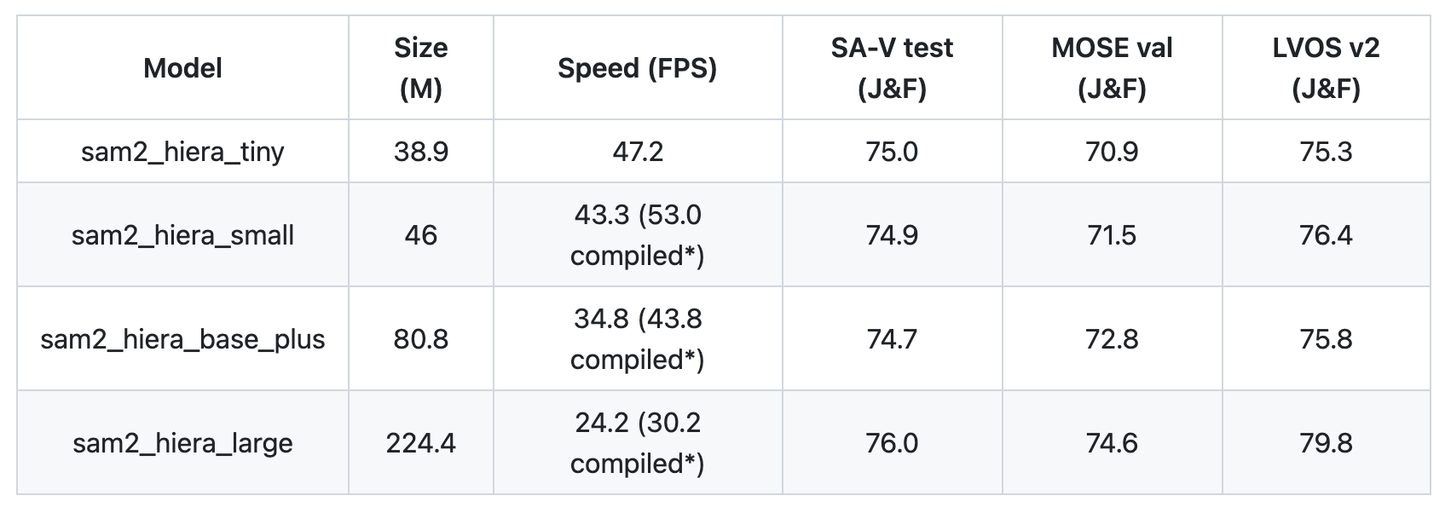Click the Model column header

[x=182, y=68]
